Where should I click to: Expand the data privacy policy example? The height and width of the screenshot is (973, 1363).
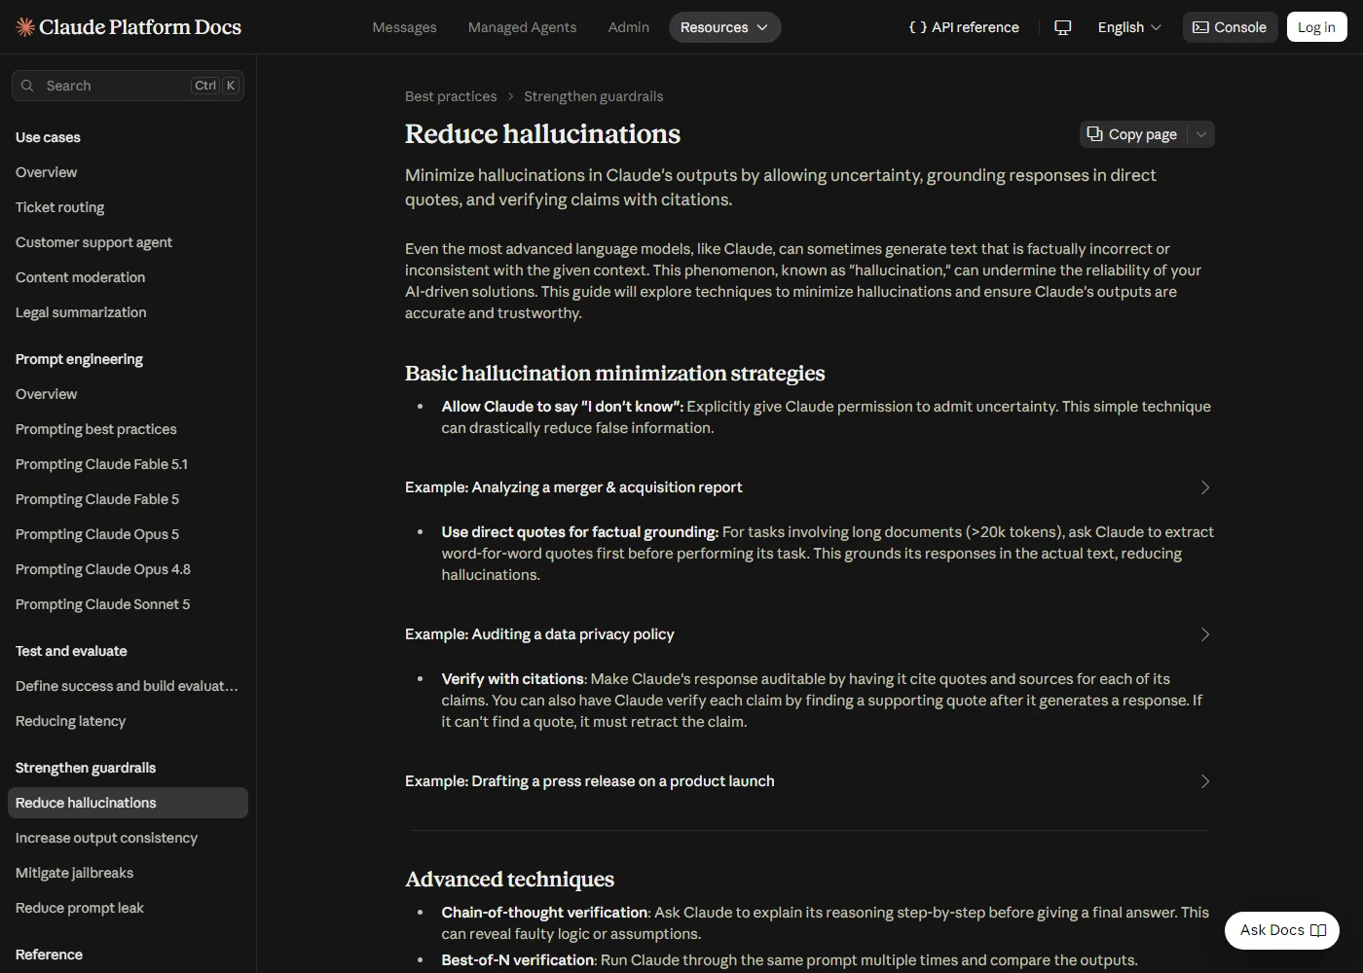tap(809, 634)
